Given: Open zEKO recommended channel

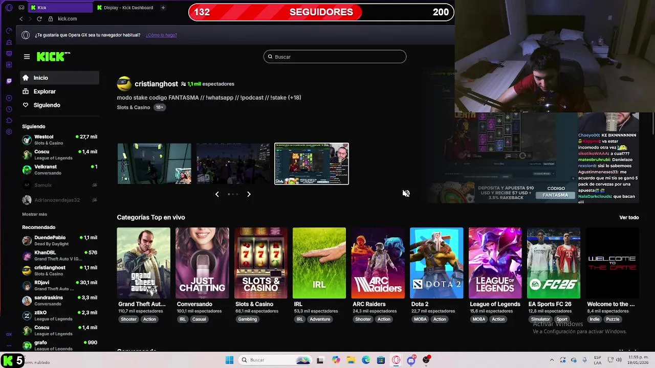Looking at the screenshot, I should (59, 315).
